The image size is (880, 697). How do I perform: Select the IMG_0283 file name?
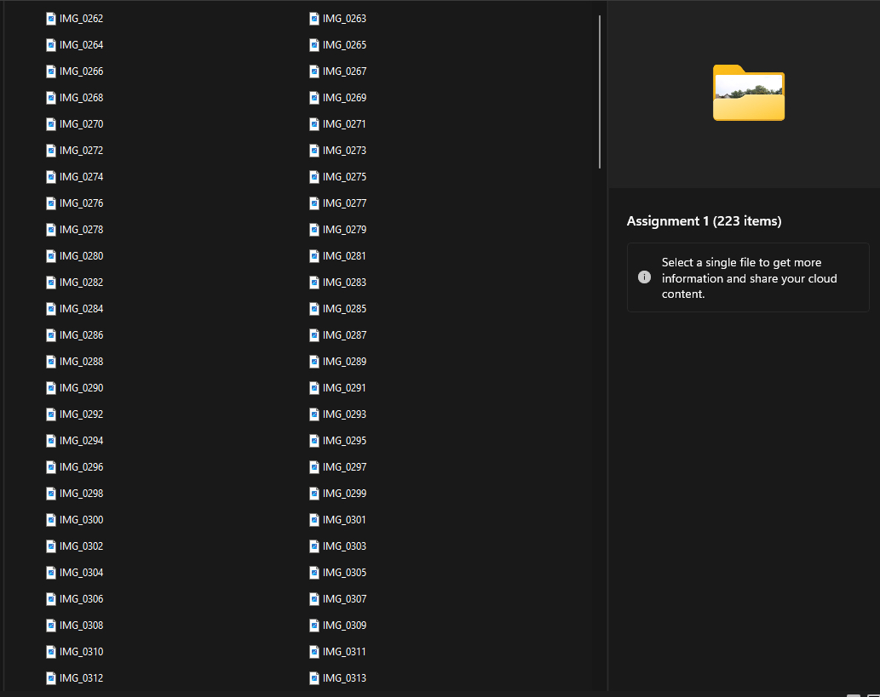[344, 283]
